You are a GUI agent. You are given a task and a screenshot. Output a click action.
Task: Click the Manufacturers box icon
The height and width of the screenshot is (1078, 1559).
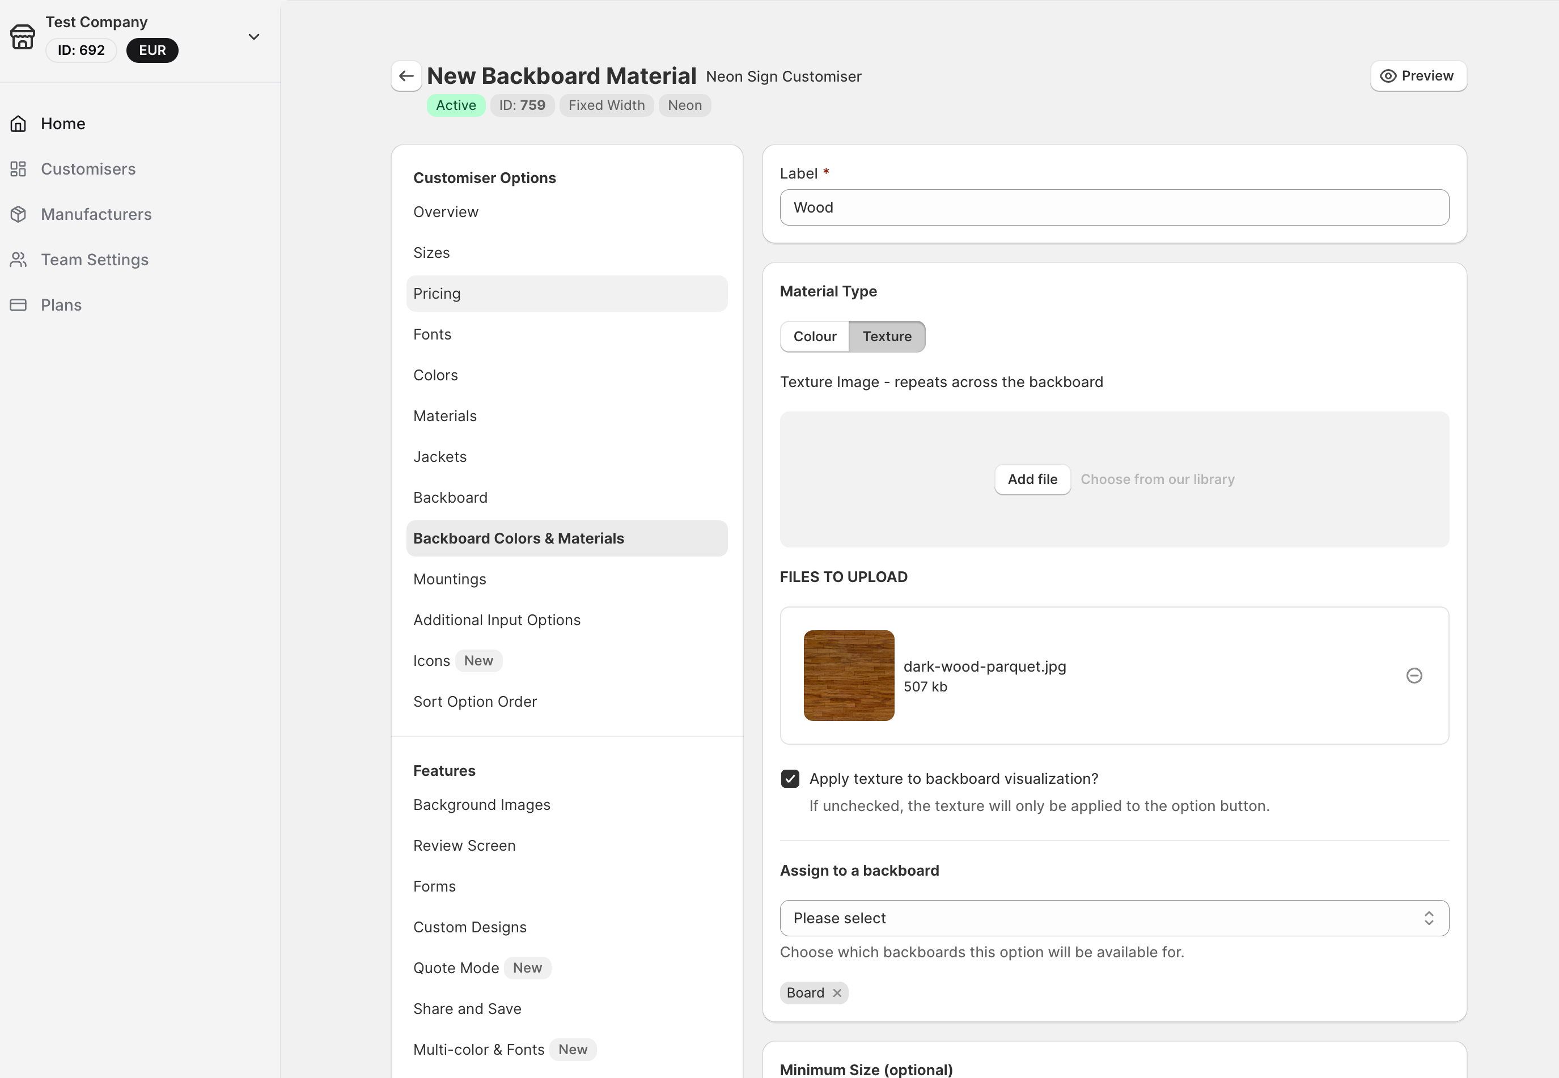coord(18,214)
